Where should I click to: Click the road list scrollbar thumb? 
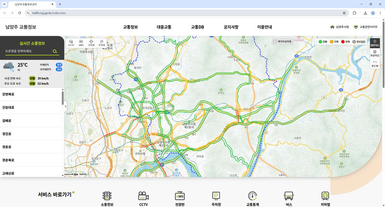[63, 98]
